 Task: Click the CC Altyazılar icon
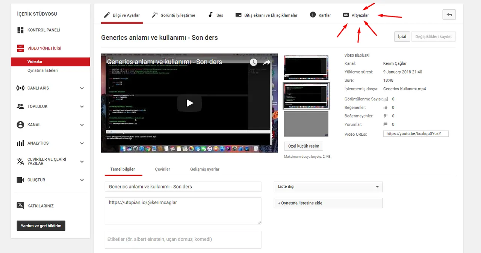pyautogui.click(x=346, y=15)
